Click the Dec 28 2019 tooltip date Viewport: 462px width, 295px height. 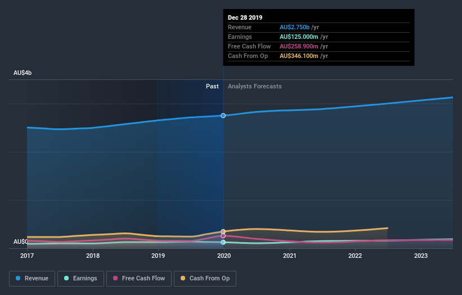coord(245,17)
